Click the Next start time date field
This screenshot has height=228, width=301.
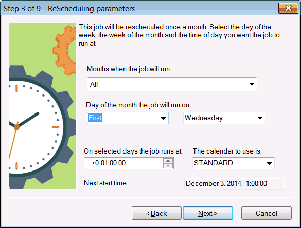(x=235, y=183)
